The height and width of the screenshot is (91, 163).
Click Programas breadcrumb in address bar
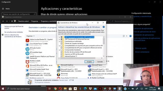coord(35,21)
